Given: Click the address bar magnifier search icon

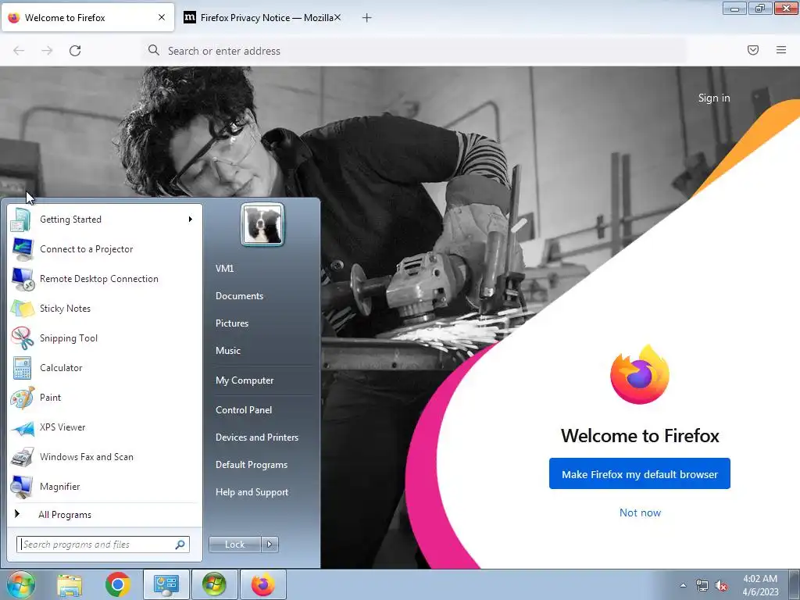Looking at the screenshot, I should 154,50.
